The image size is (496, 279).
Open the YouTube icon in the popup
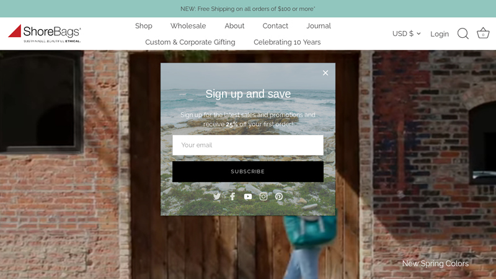click(x=248, y=197)
